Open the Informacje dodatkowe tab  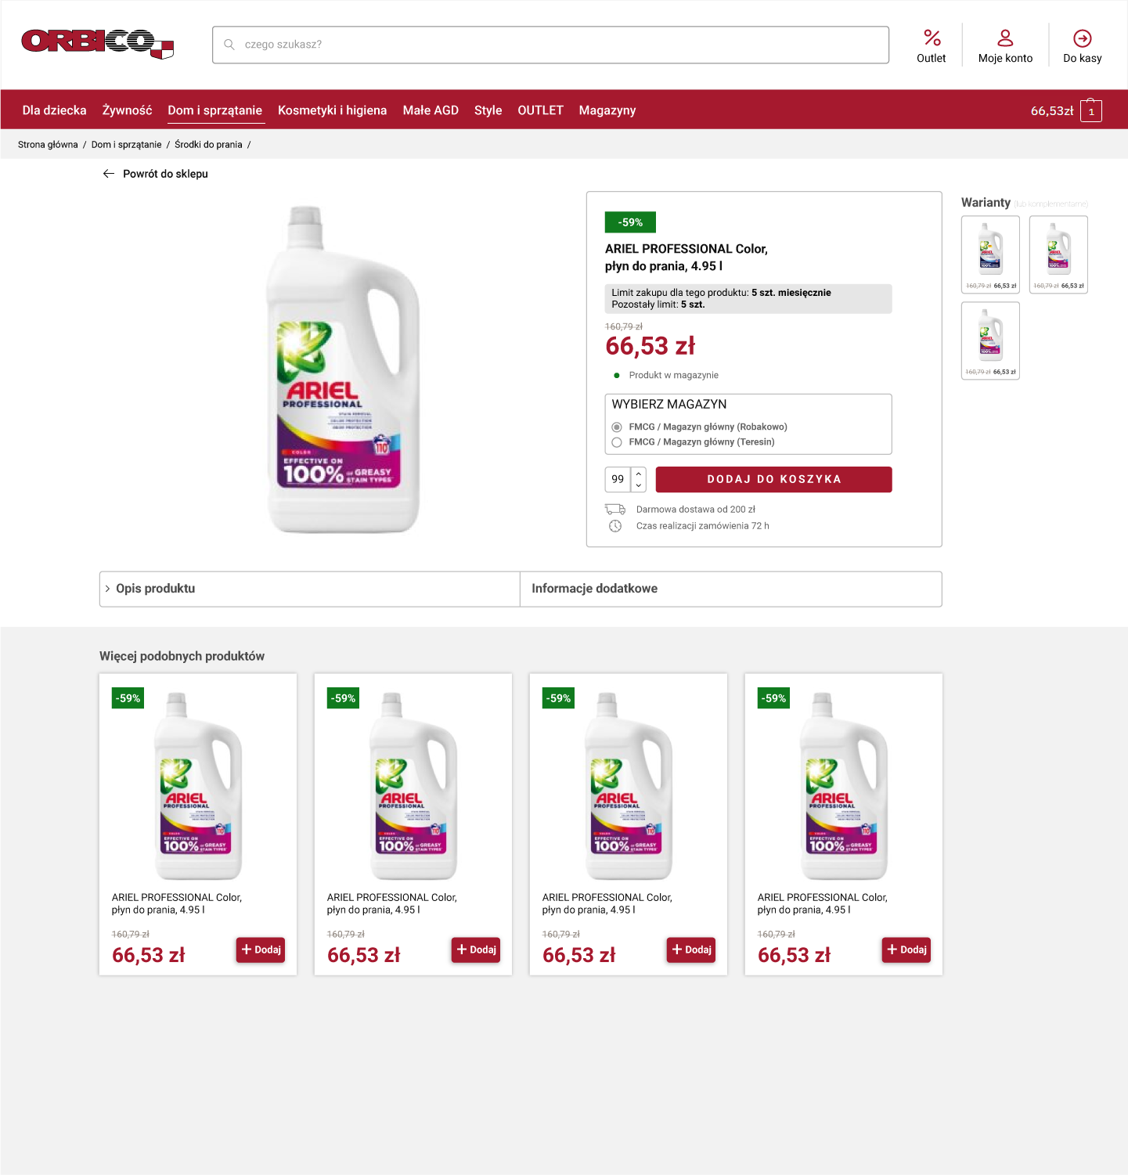coord(731,589)
